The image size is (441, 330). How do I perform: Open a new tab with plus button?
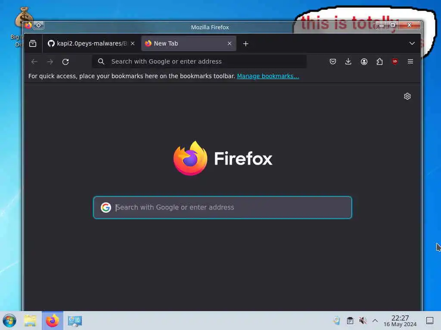[x=245, y=44]
